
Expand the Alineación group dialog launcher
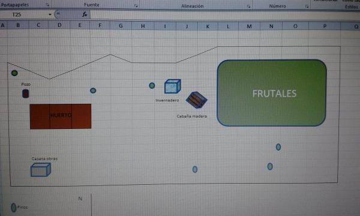[x=248, y=7]
